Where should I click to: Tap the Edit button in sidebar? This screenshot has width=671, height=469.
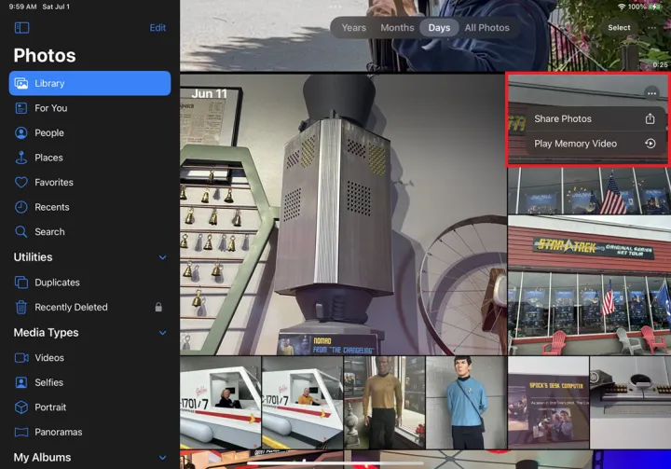157,28
